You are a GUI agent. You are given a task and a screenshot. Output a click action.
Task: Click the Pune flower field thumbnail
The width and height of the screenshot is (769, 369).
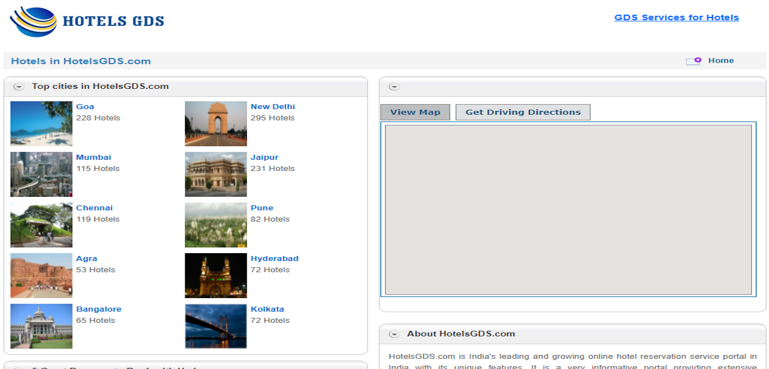(x=216, y=225)
